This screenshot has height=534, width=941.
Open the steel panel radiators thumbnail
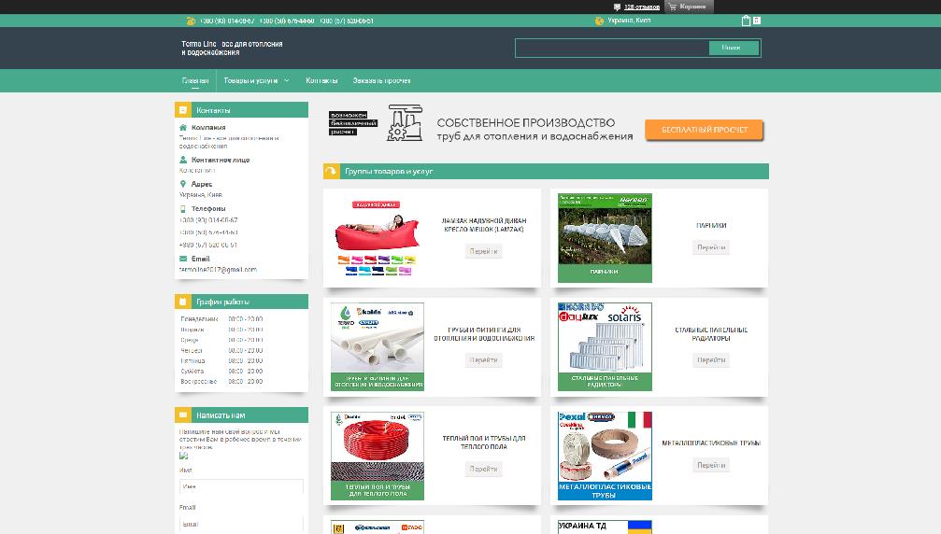click(x=605, y=346)
